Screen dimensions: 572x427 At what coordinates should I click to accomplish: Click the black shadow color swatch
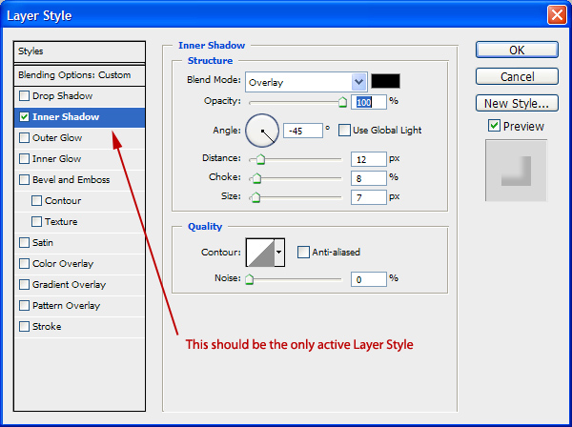[385, 82]
